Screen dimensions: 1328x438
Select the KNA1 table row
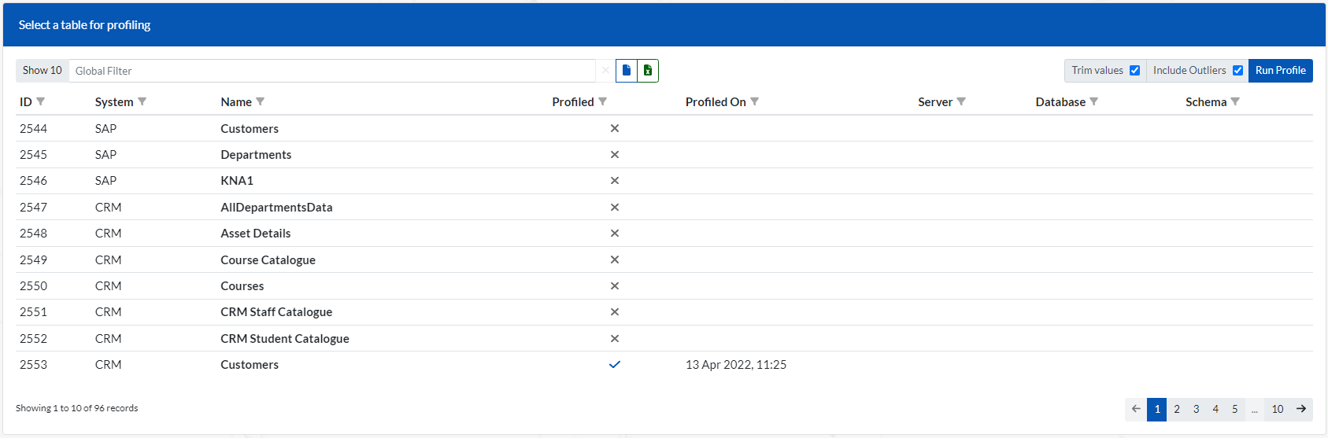pyautogui.click(x=237, y=181)
